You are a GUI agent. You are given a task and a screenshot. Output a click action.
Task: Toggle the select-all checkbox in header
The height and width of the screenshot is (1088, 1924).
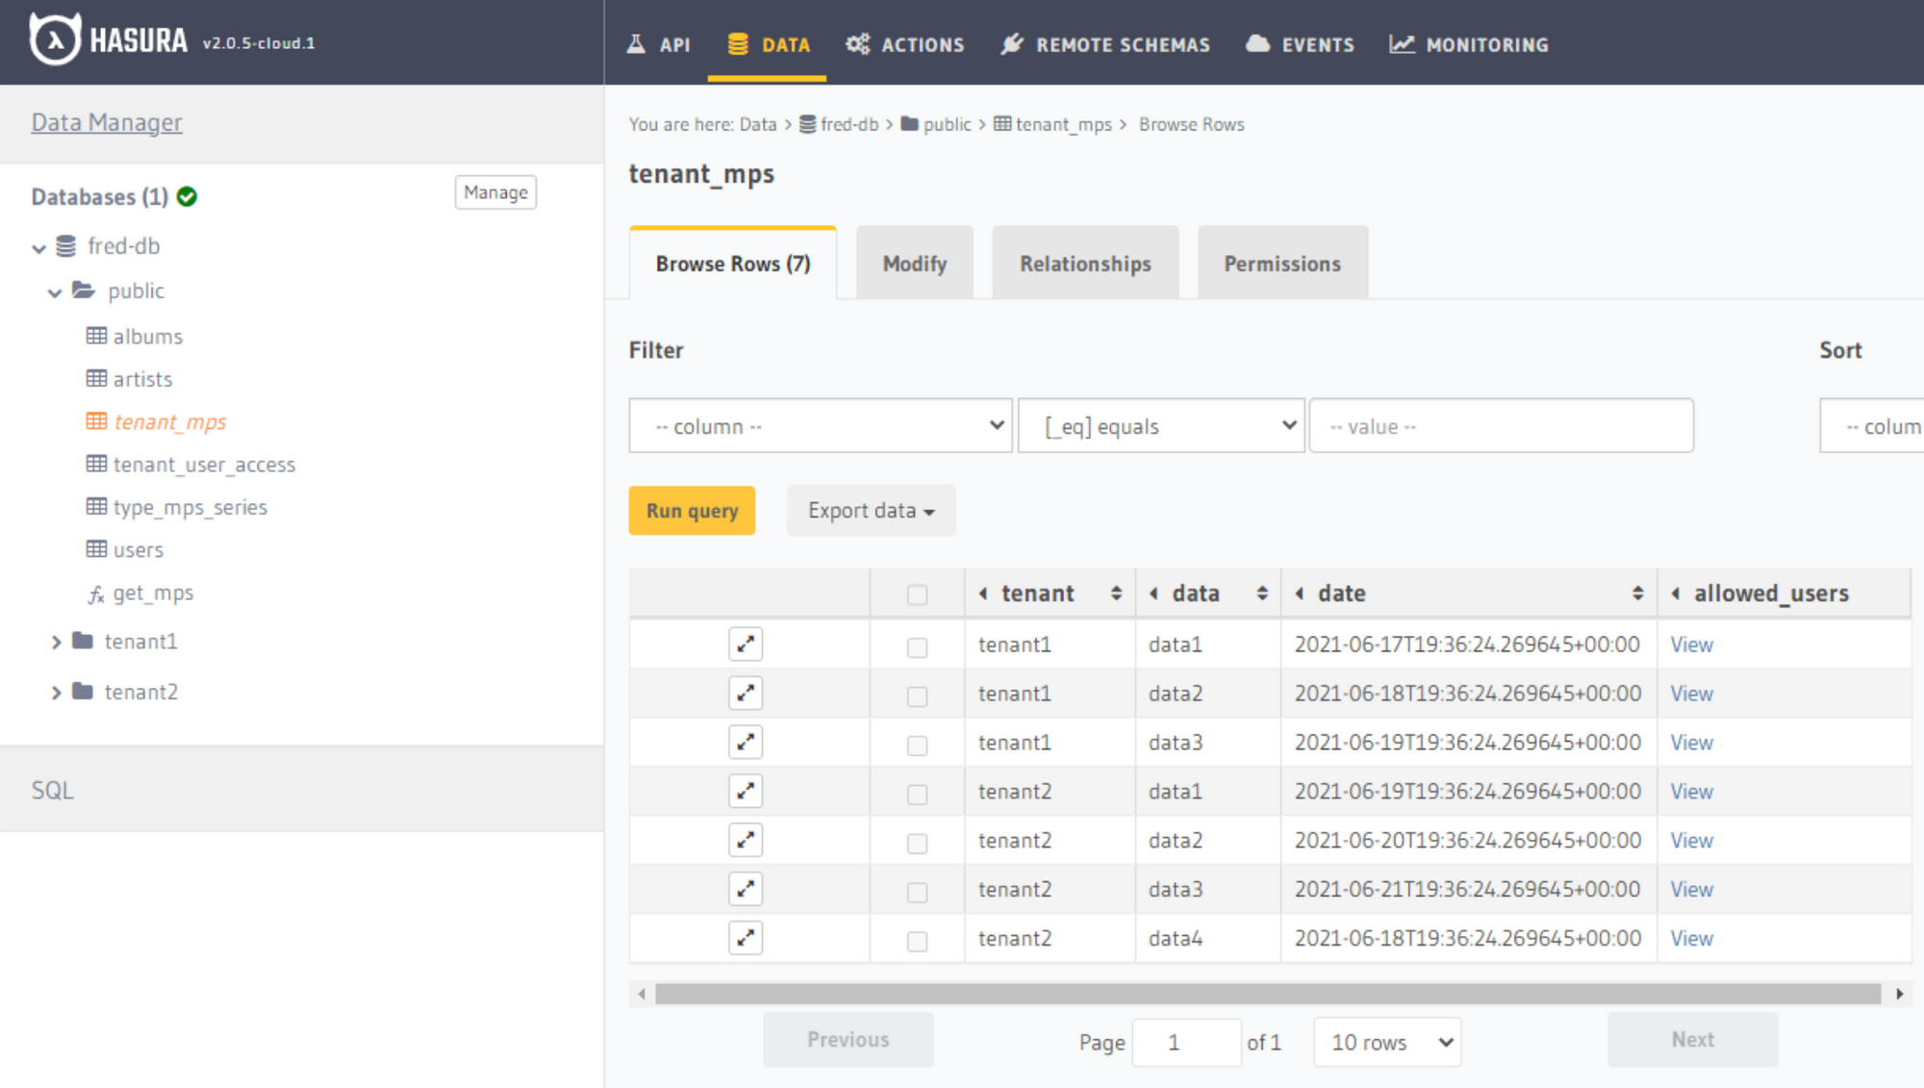pos(917,594)
